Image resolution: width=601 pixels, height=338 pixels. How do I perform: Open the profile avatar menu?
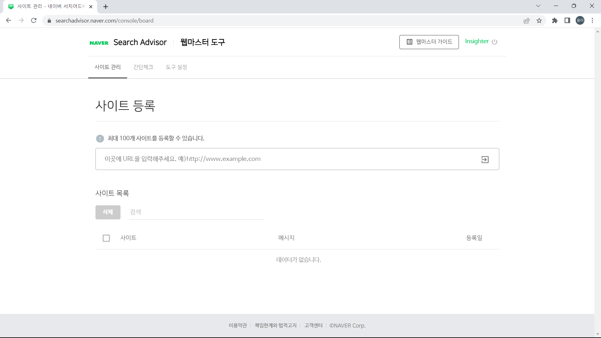(x=580, y=20)
